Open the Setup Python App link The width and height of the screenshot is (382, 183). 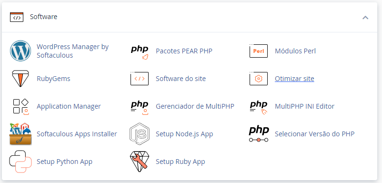tap(64, 162)
